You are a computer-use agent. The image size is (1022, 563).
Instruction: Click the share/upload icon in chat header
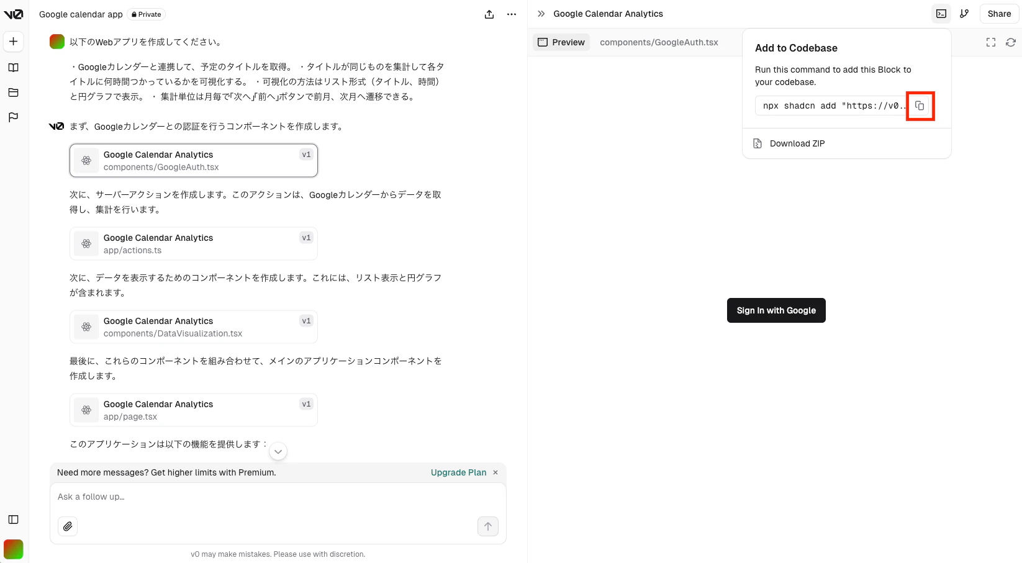[x=489, y=14]
